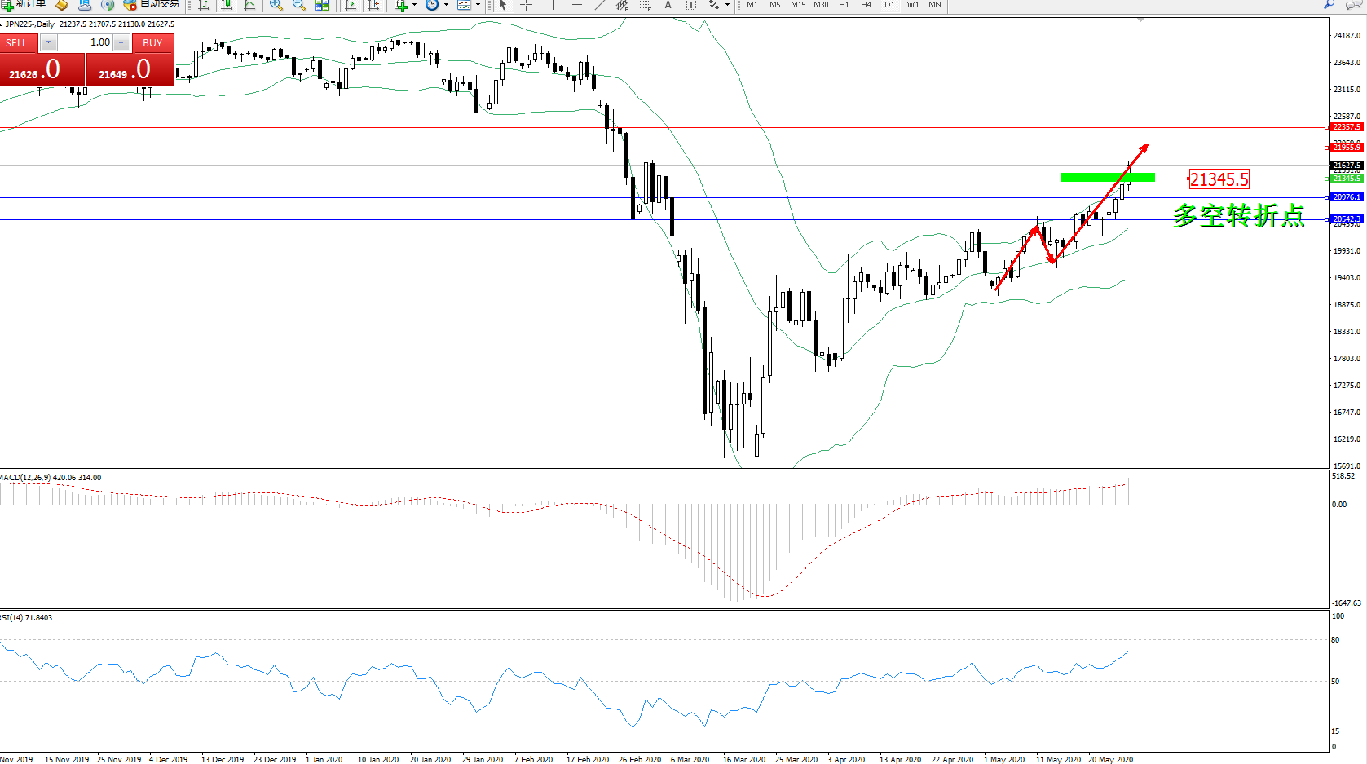
Task: Click the Zoom In magnifier icon
Action: point(276,5)
